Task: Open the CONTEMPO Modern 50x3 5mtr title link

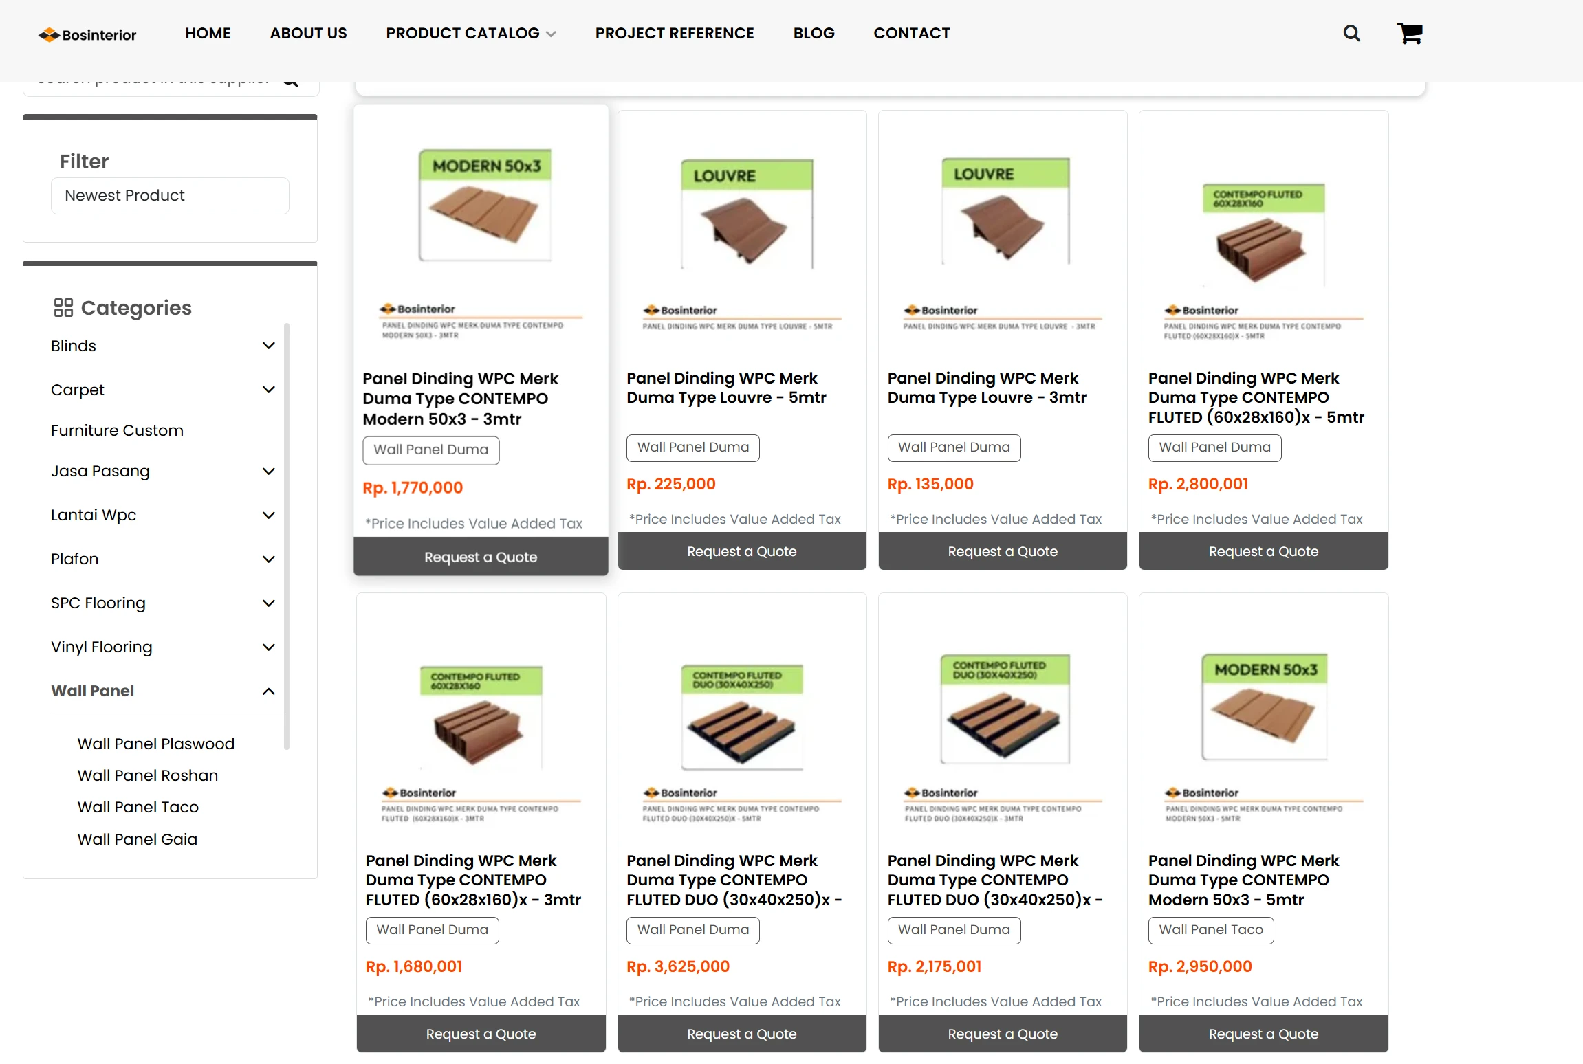Action: tap(1243, 880)
